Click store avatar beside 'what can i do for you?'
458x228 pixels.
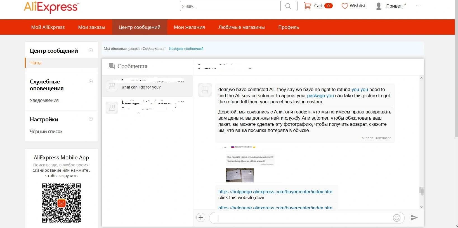click(112, 86)
